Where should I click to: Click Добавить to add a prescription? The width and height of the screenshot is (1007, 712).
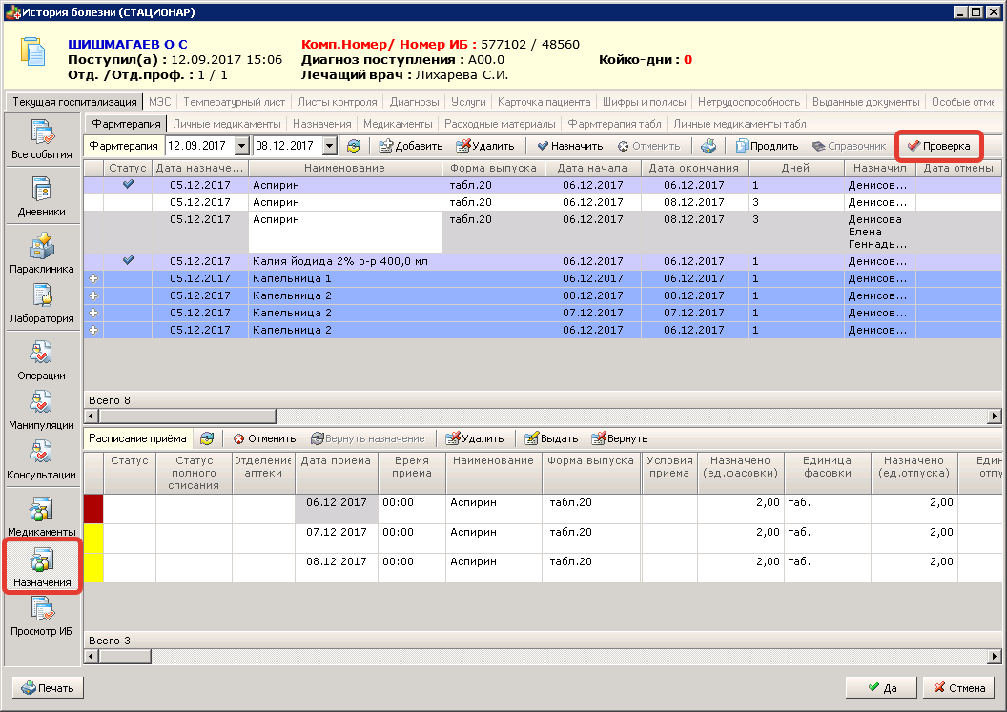(x=410, y=146)
